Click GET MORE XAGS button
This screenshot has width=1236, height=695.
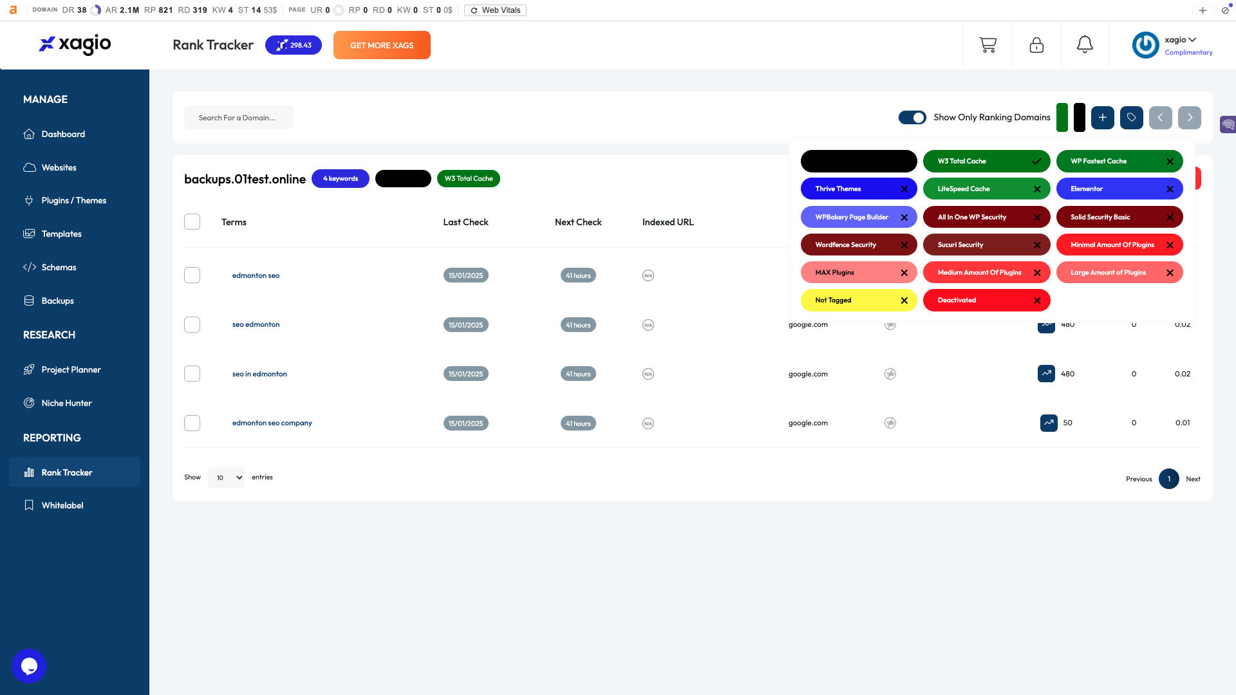(382, 45)
